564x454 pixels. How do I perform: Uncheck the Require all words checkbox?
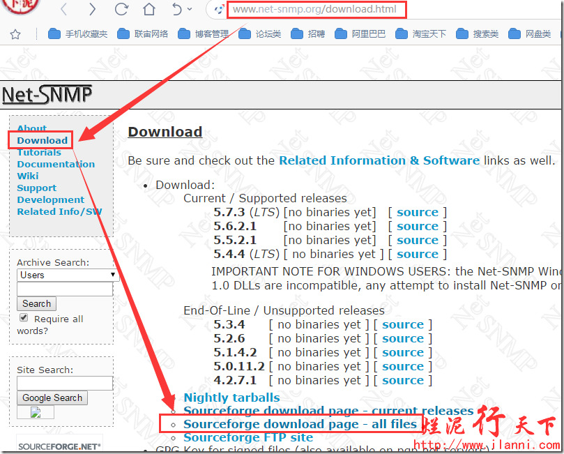(x=23, y=317)
